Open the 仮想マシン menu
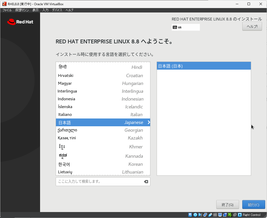Image resolution: width=267 pixels, height=218 pixels. [x=22, y=10]
